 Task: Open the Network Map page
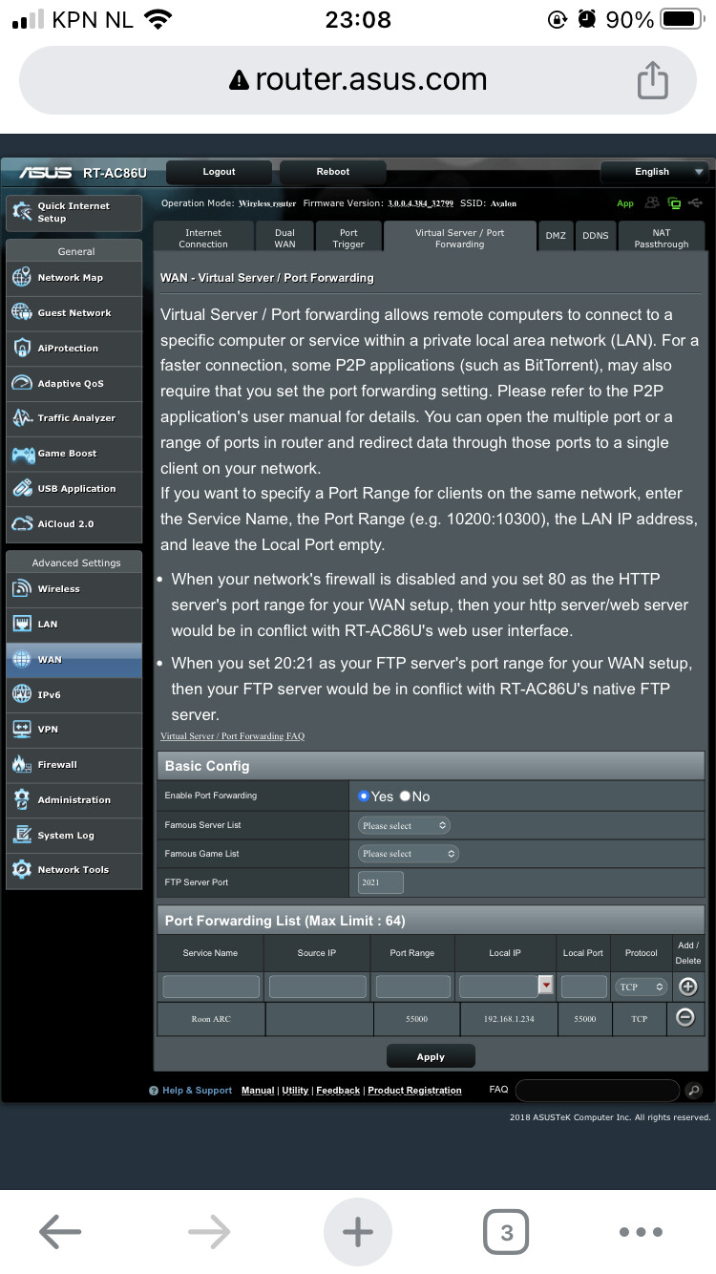74,278
